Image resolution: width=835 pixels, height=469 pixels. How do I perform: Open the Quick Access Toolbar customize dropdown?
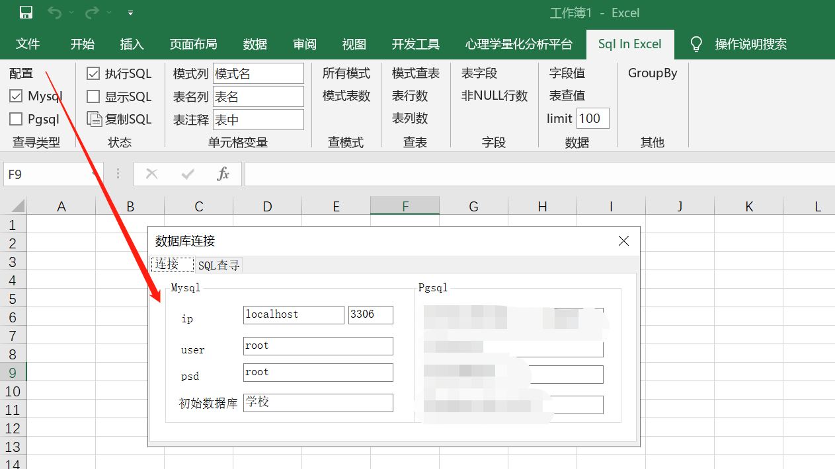(x=130, y=13)
